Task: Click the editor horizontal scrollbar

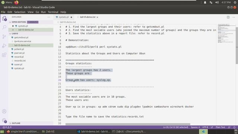Action: 128,124
